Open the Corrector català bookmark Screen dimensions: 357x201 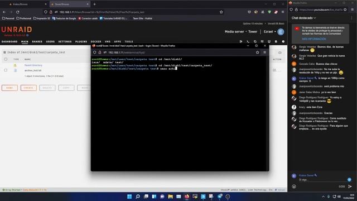coord(88,18)
